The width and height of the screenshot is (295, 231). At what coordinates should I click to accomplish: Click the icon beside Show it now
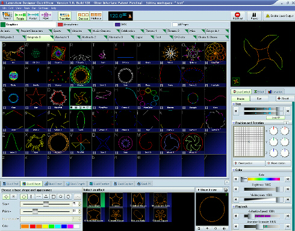226,189
